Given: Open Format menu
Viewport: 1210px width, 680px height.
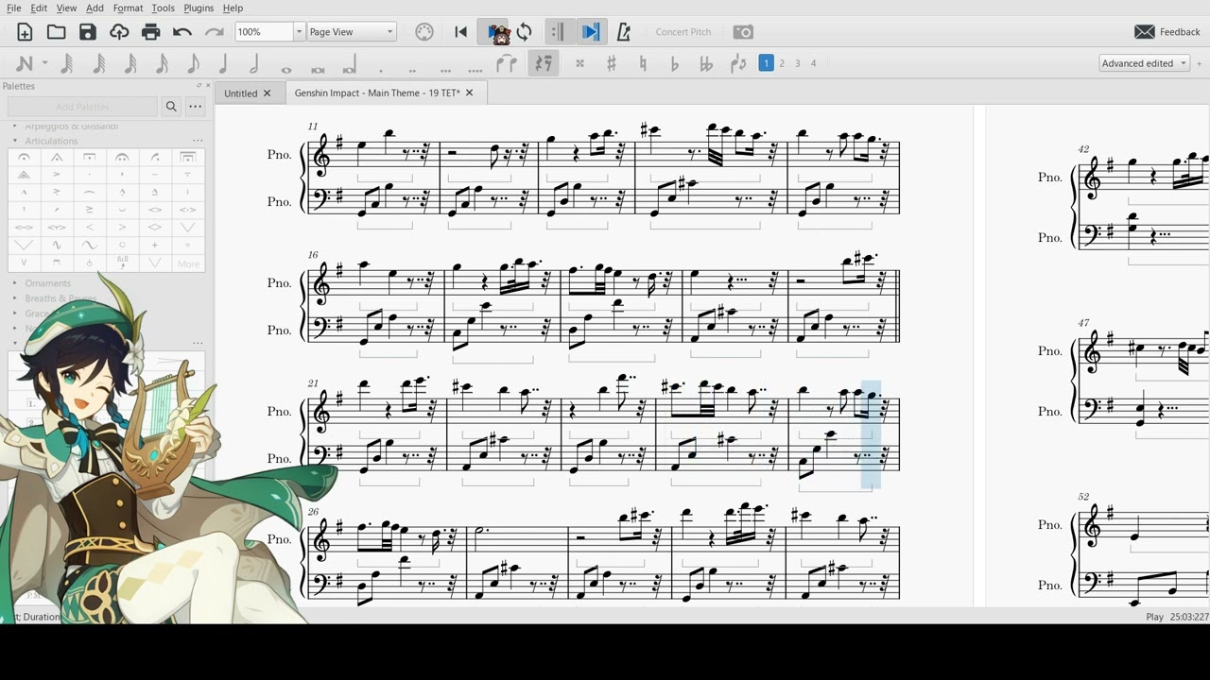Looking at the screenshot, I should 129,8.
